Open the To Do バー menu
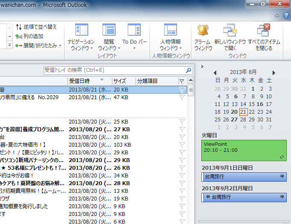This screenshot has height=224, width=291. tap(134, 37)
